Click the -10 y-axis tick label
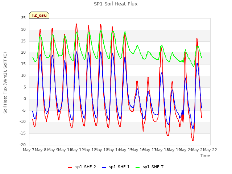The height and width of the screenshot is (174, 232). [x=22, y=122]
